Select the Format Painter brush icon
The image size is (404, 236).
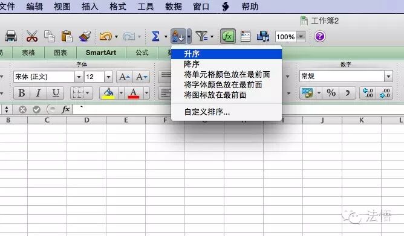[x=85, y=36]
